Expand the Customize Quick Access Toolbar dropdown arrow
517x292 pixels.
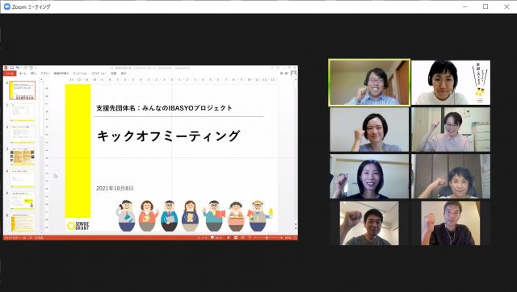tap(36, 68)
